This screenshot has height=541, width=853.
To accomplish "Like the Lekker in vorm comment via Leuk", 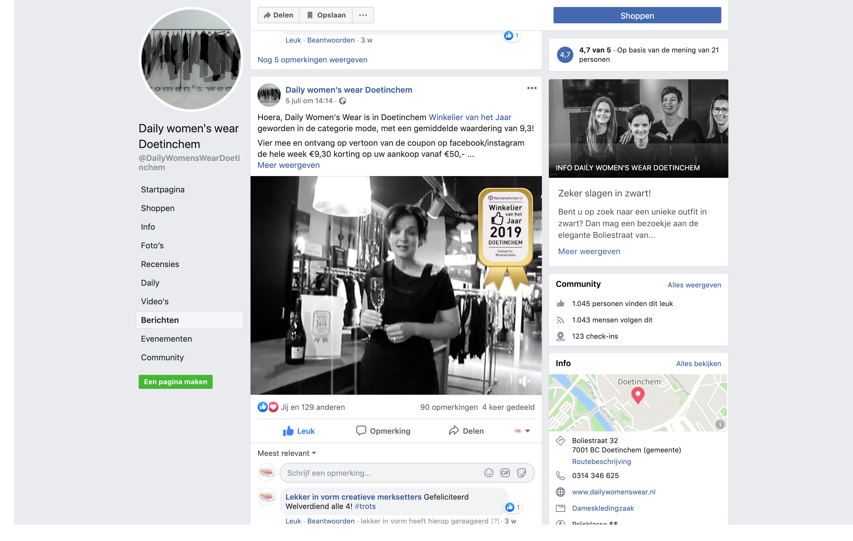I will click(293, 521).
